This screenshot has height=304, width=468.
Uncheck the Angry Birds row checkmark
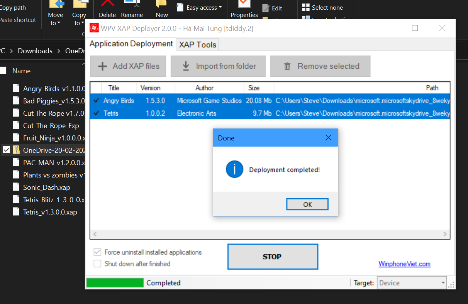point(96,101)
